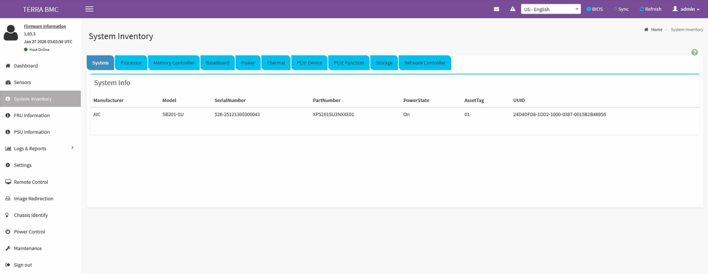Click manufacturer value AIC
The width and height of the screenshot is (708, 274).
point(97,114)
